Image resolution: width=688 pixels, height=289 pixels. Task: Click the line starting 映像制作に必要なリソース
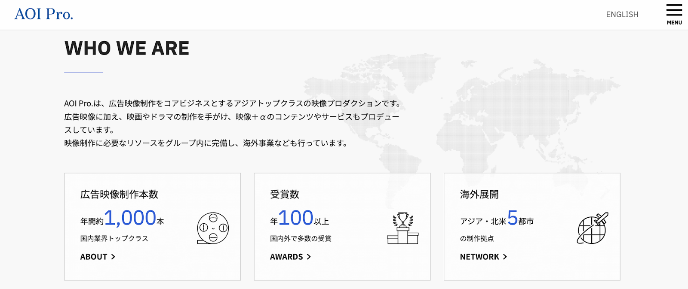click(207, 143)
